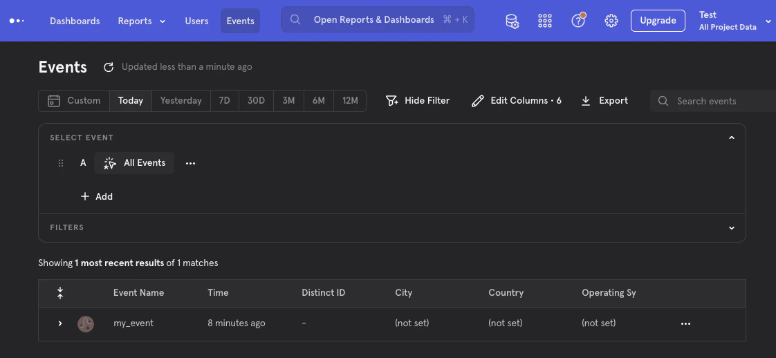Screen dimensions: 776x358
Task: Select the 6M date range
Action: click(x=319, y=101)
